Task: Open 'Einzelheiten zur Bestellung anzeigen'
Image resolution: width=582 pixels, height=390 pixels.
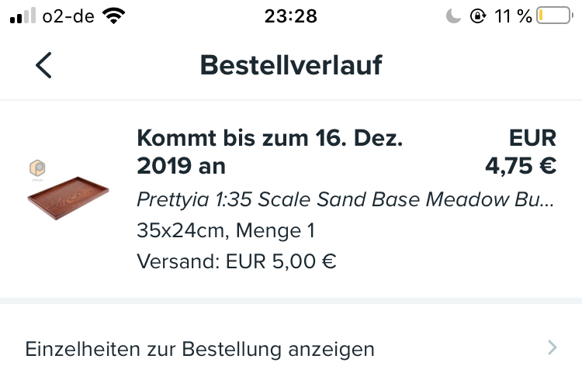Action: point(200,349)
